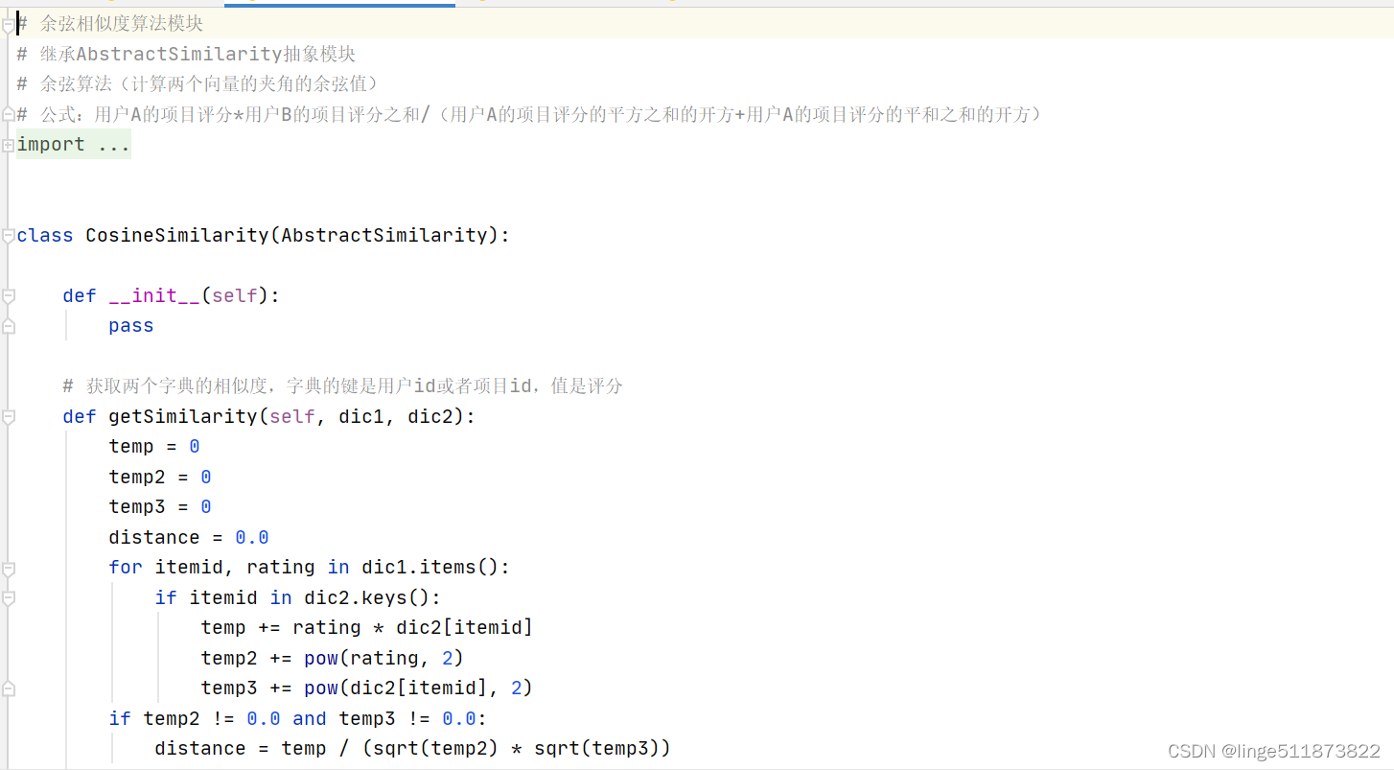The width and height of the screenshot is (1394, 770).
Task: Expand the folded import block marker
Action: (9, 145)
